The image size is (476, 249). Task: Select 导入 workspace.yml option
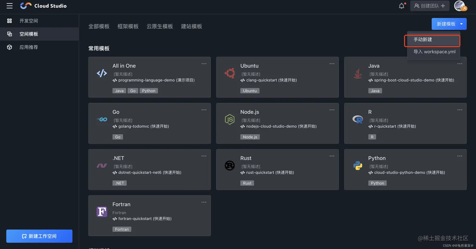[434, 52]
